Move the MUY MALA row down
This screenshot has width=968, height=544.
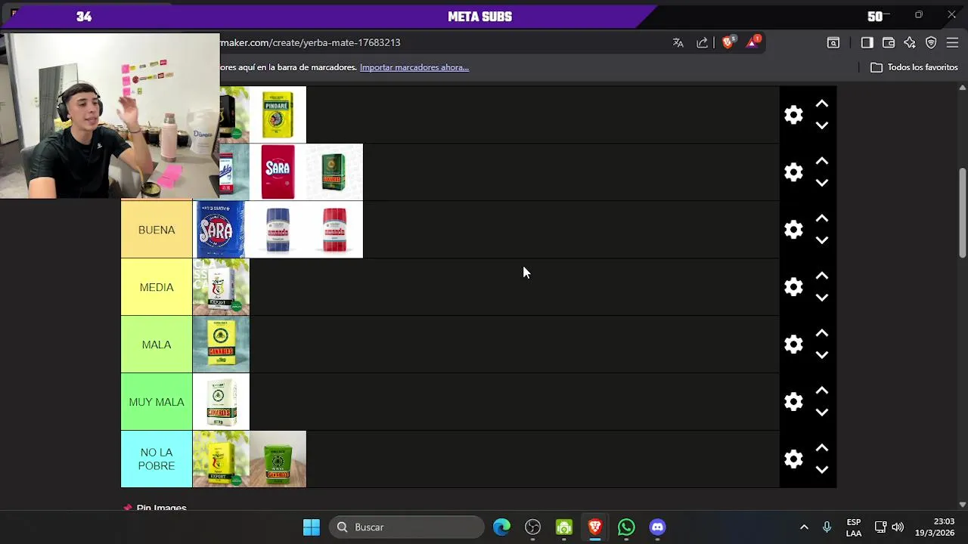pyautogui.click(x=822, y=413)
